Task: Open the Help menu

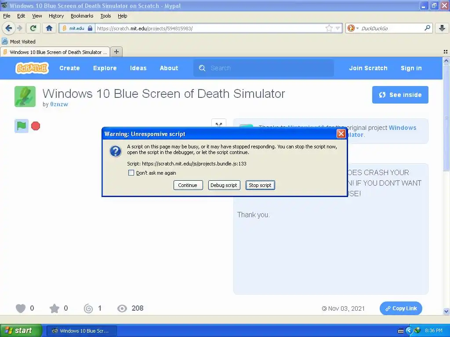Action: pyautogui.click(x=122, y=16)
